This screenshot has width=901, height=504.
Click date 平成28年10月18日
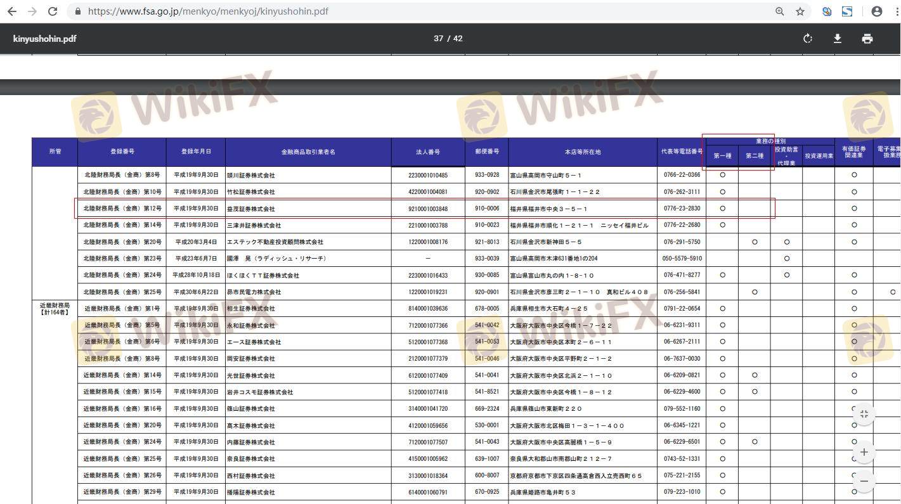pyautogui.click(x=197, y=276)
